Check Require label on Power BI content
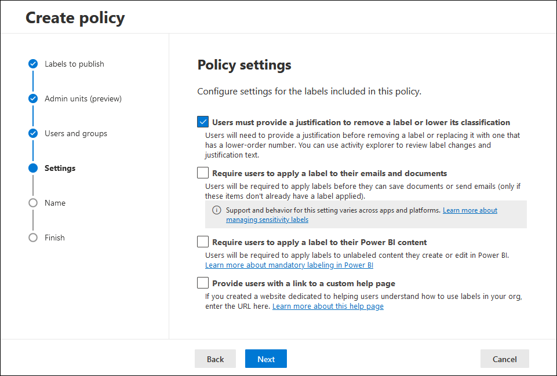The width and height of the screenshot is (557, 376). pos(203,242)
